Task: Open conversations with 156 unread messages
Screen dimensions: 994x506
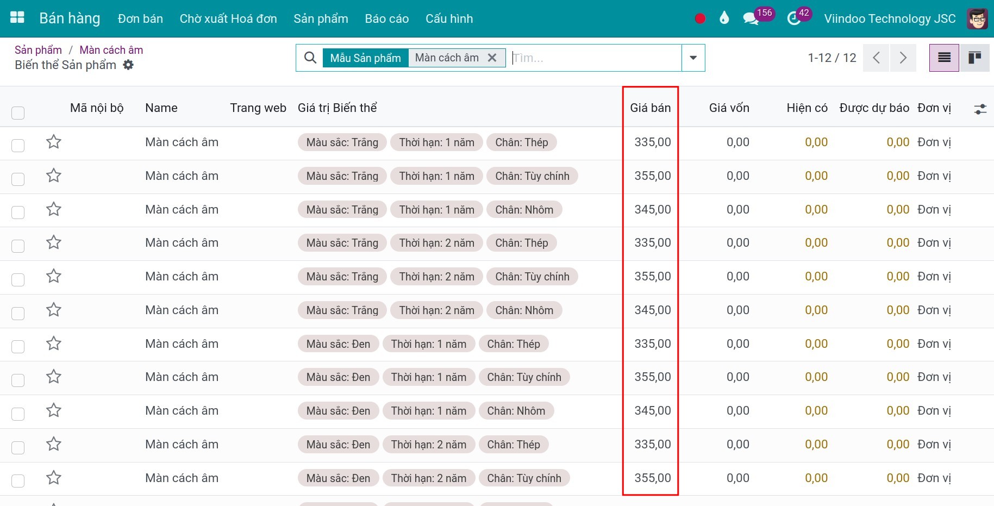Action: click(758, 17)
